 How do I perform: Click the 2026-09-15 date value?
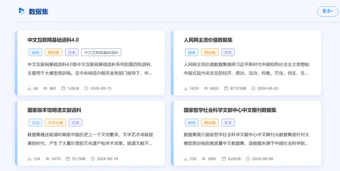tap(101, 88)
